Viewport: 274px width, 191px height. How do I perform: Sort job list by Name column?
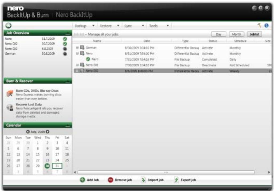coord(97,41)
